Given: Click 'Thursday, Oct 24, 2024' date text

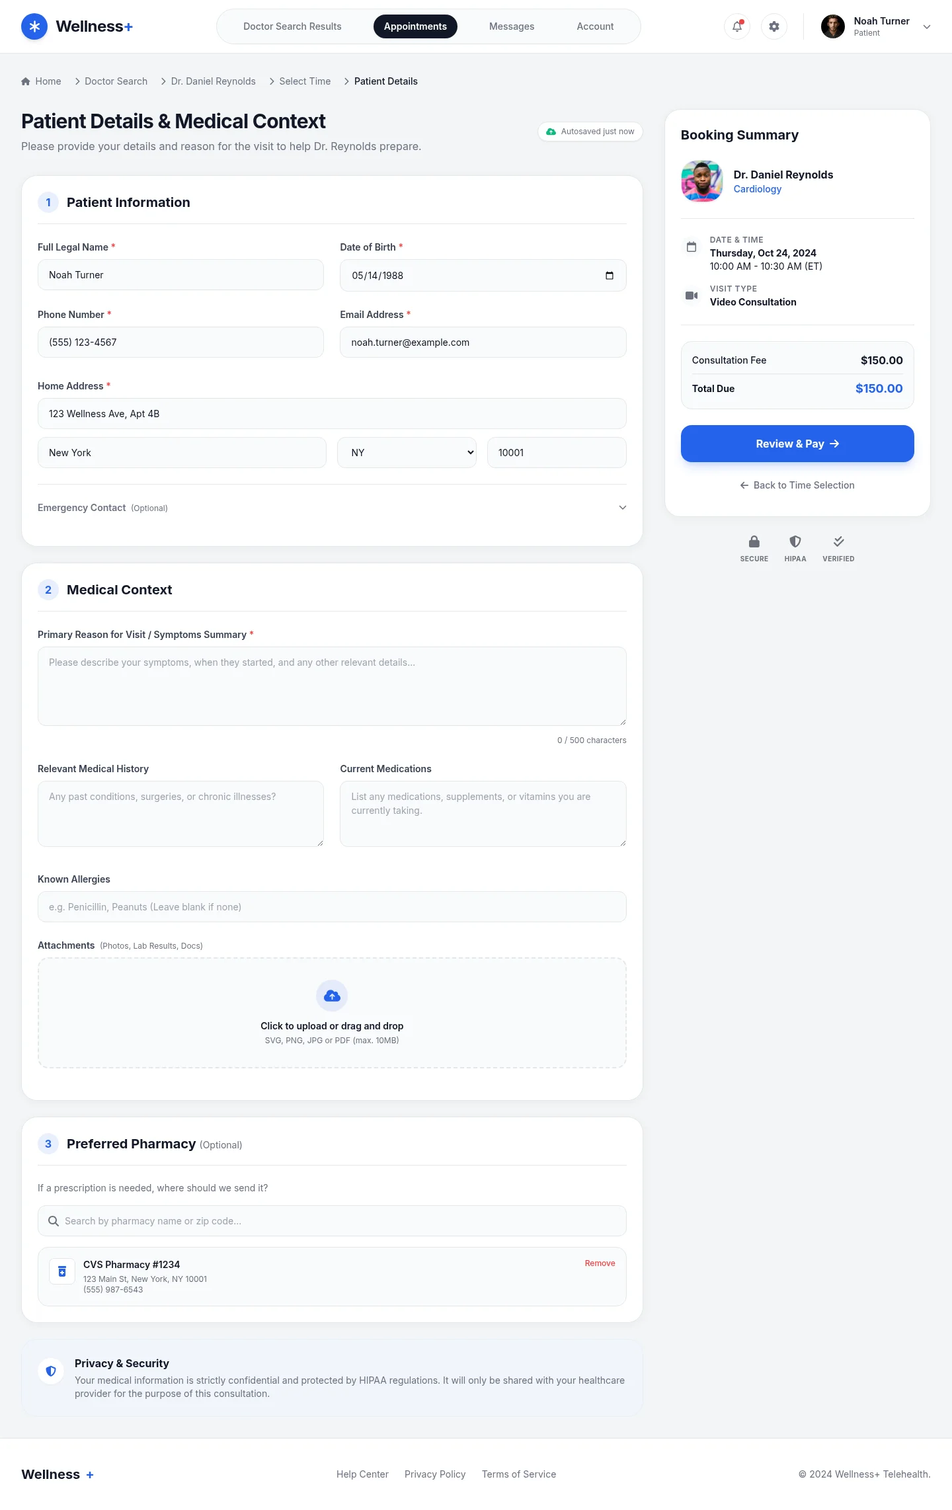Looking at the screenshot, I should [x=763, y=253].
